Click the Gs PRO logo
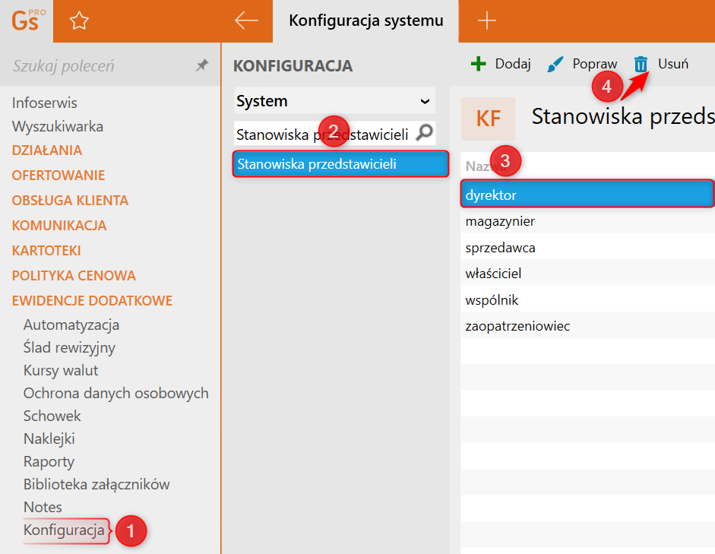The image size is (715, 554). 28,21
